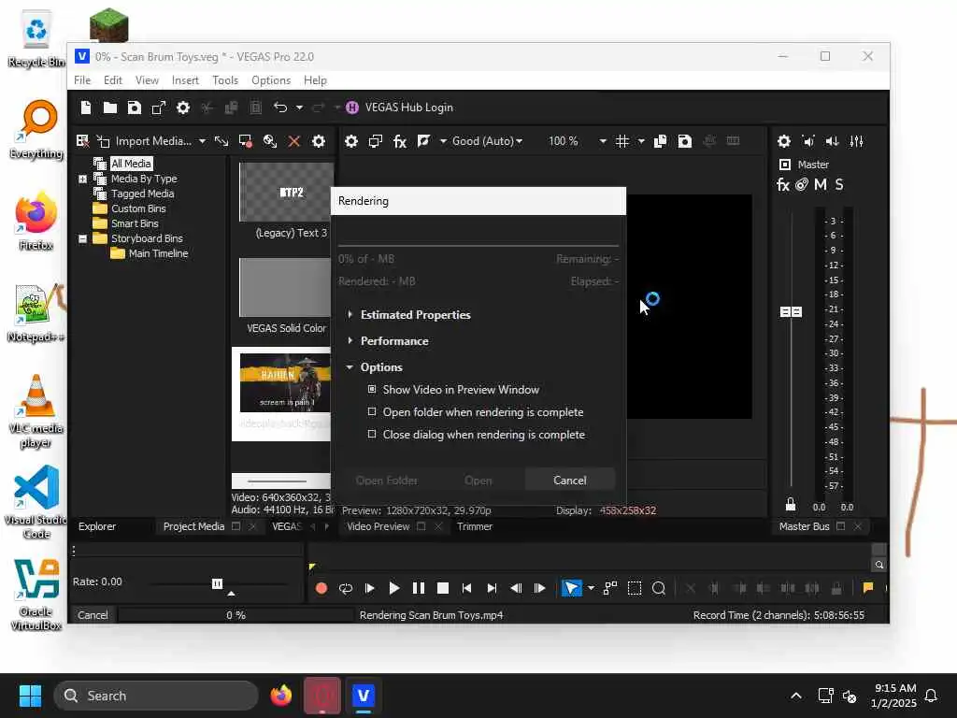Toggle the Overlays grid icon
Viewport: 957px width, 718px height.
(621, 141)
